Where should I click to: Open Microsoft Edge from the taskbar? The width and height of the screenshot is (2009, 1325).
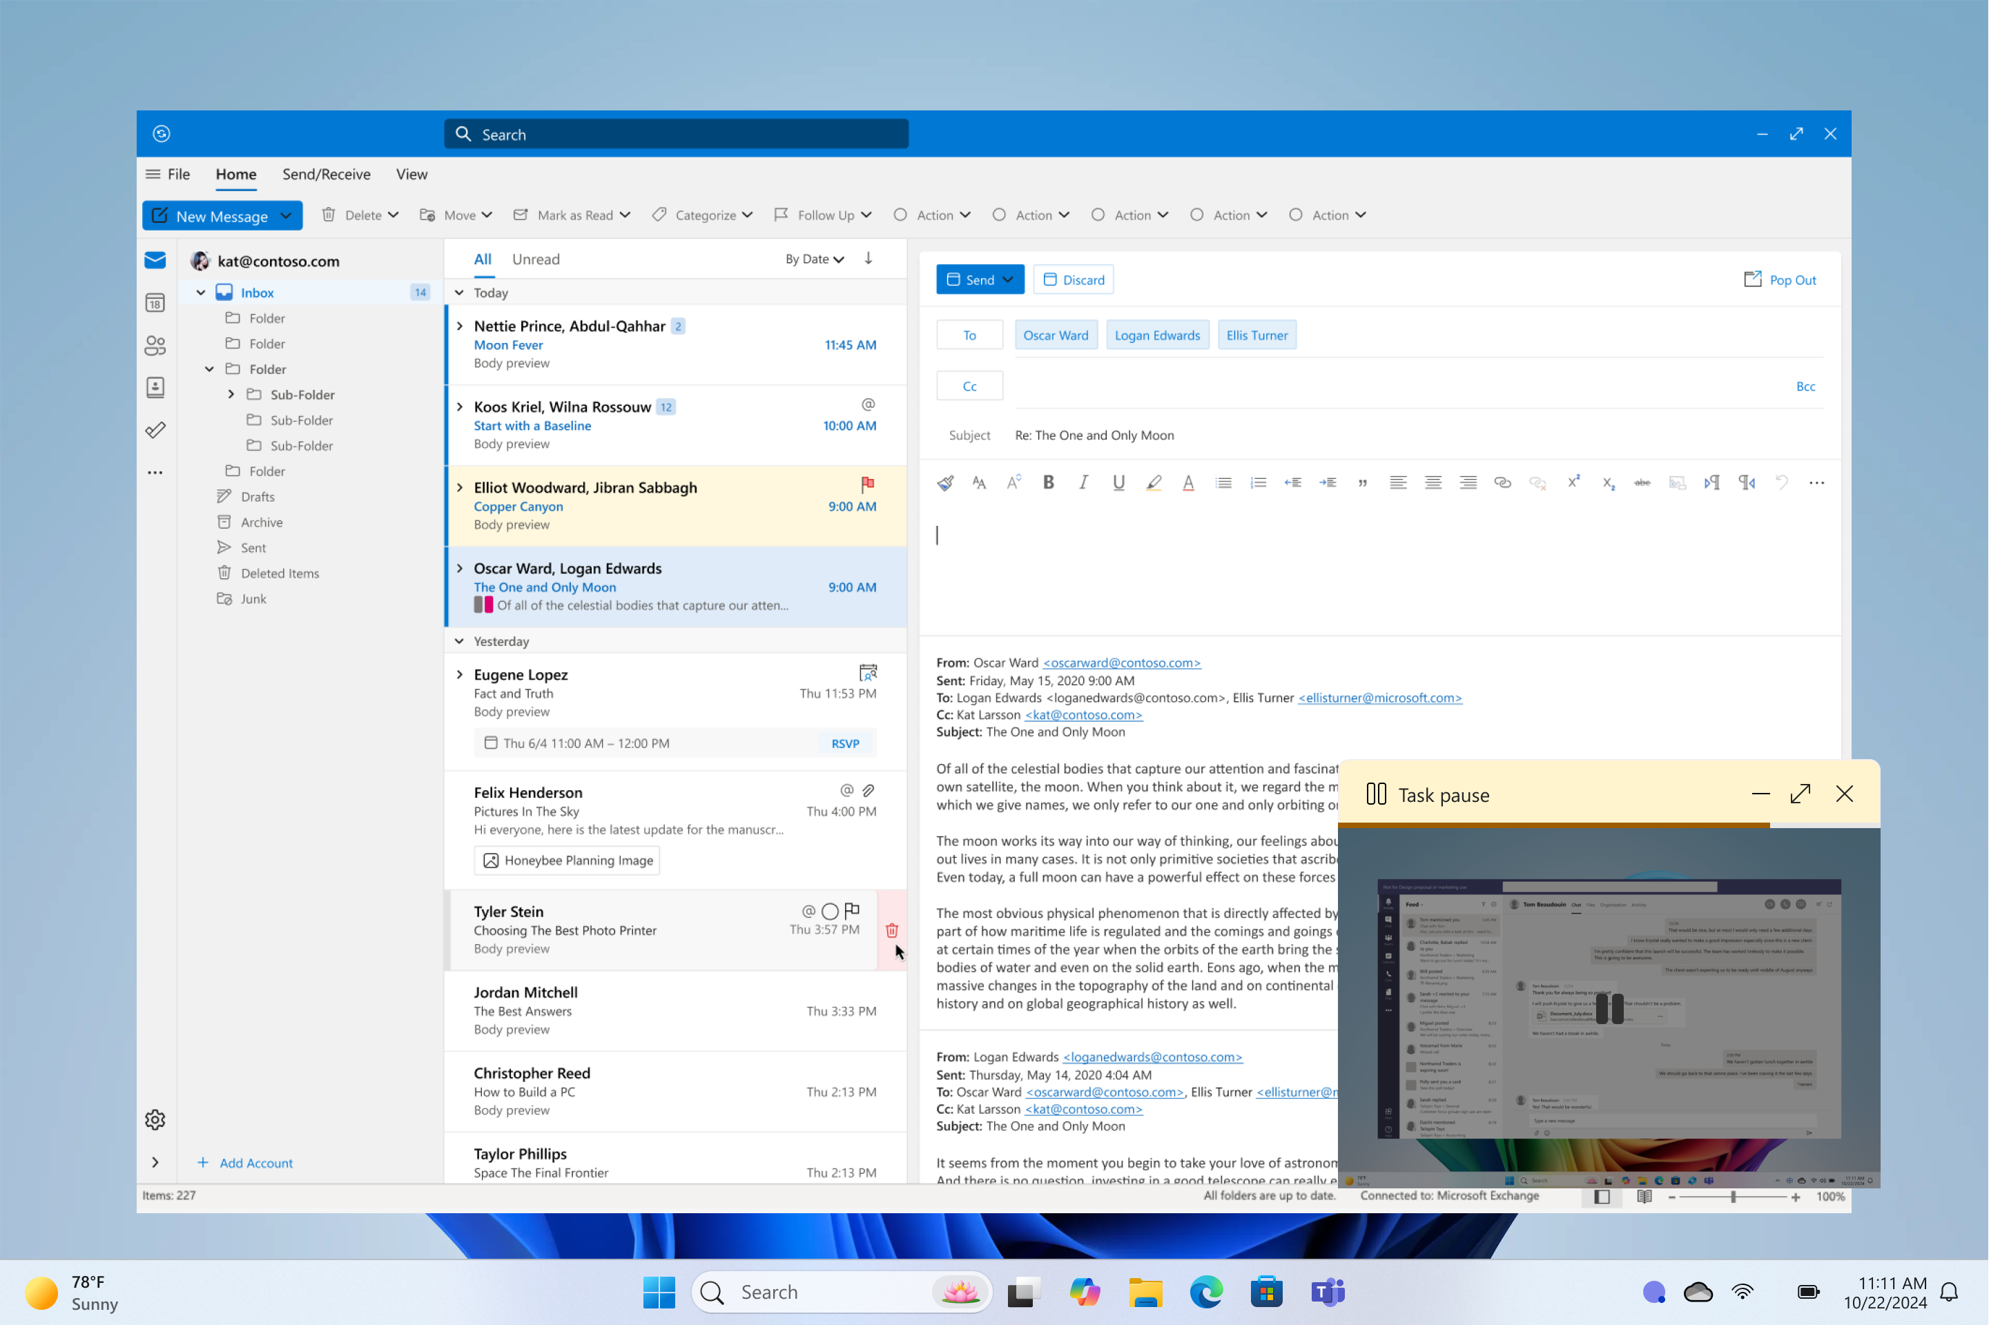1218,1305
